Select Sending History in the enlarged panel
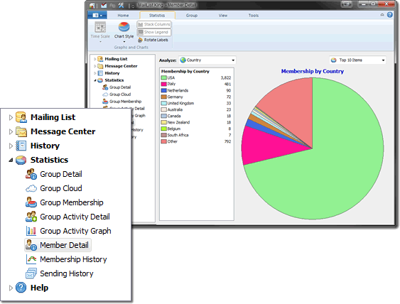 (x=67, y=273)
